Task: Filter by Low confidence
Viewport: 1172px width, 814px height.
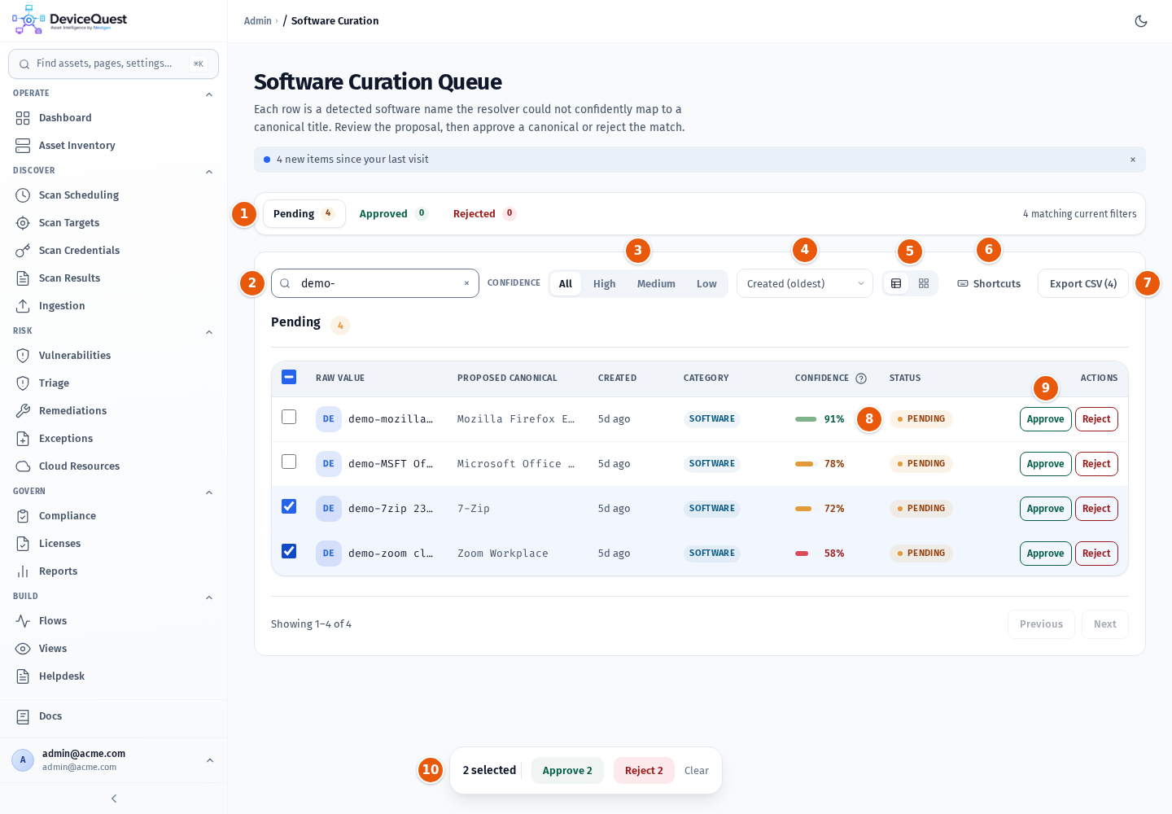Action: tap(706, 283)
